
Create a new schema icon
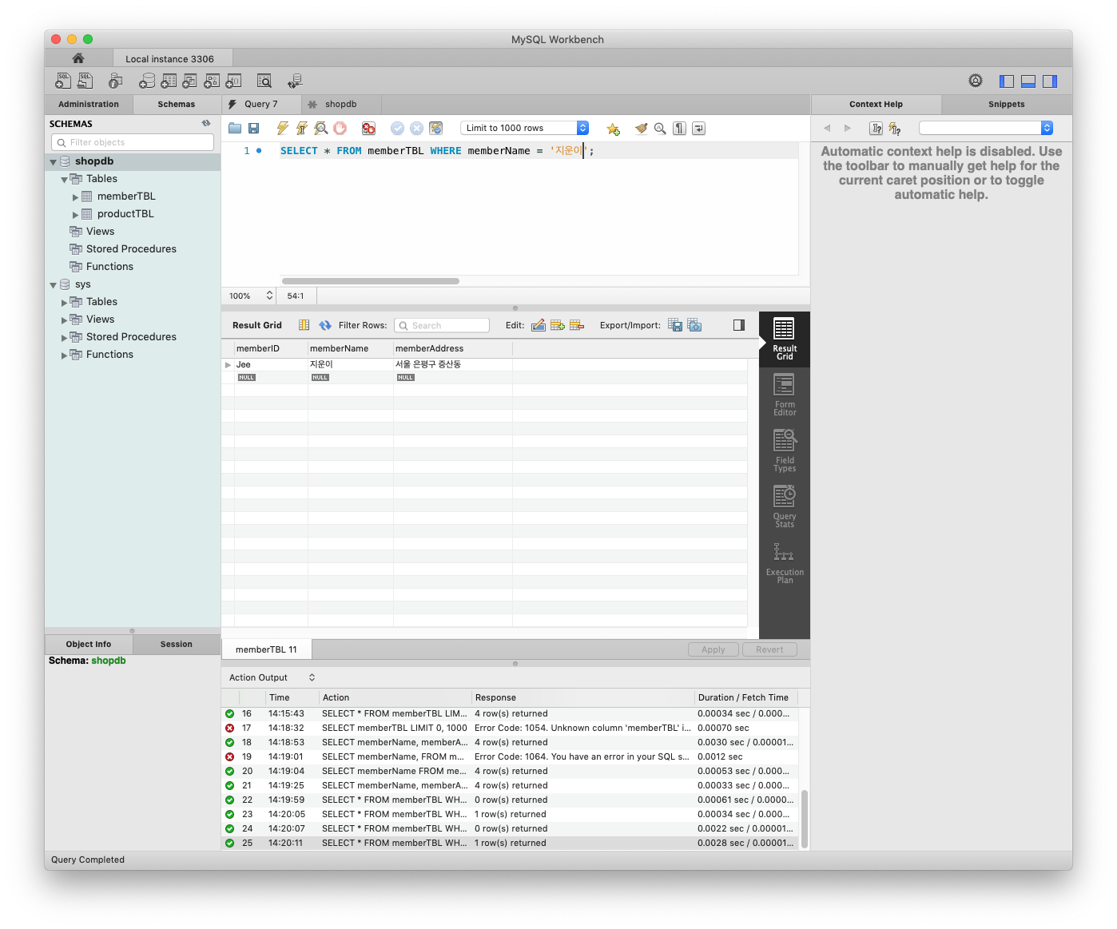147,81
